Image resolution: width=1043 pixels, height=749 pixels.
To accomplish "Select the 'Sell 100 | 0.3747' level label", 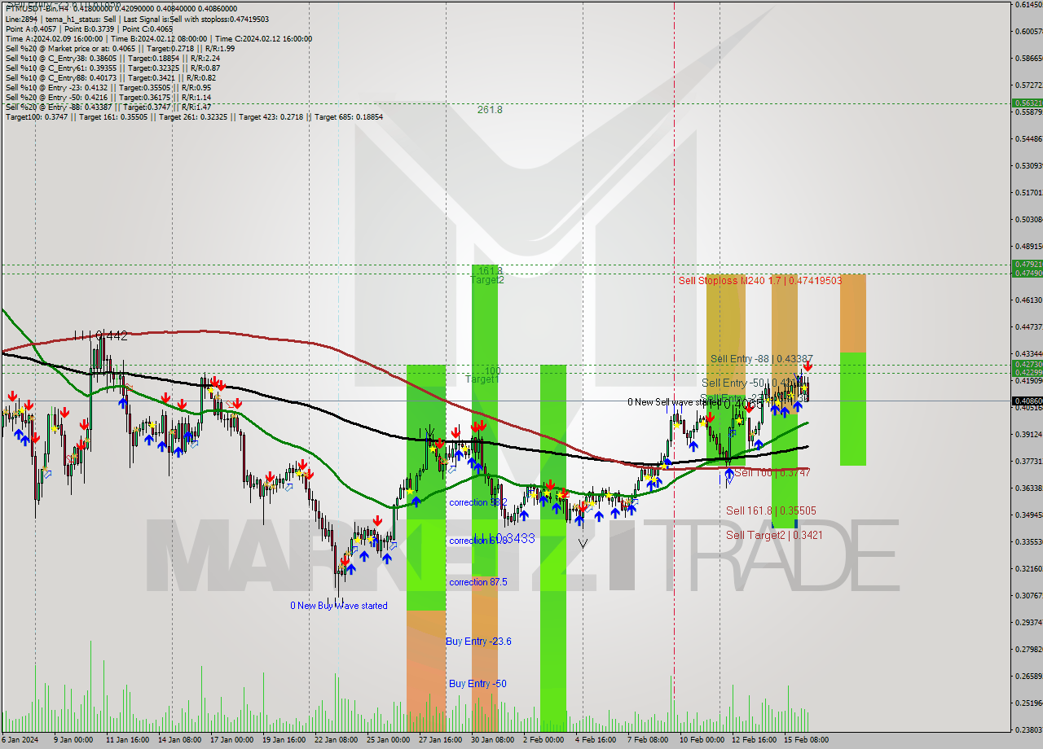I will [772, 472].
